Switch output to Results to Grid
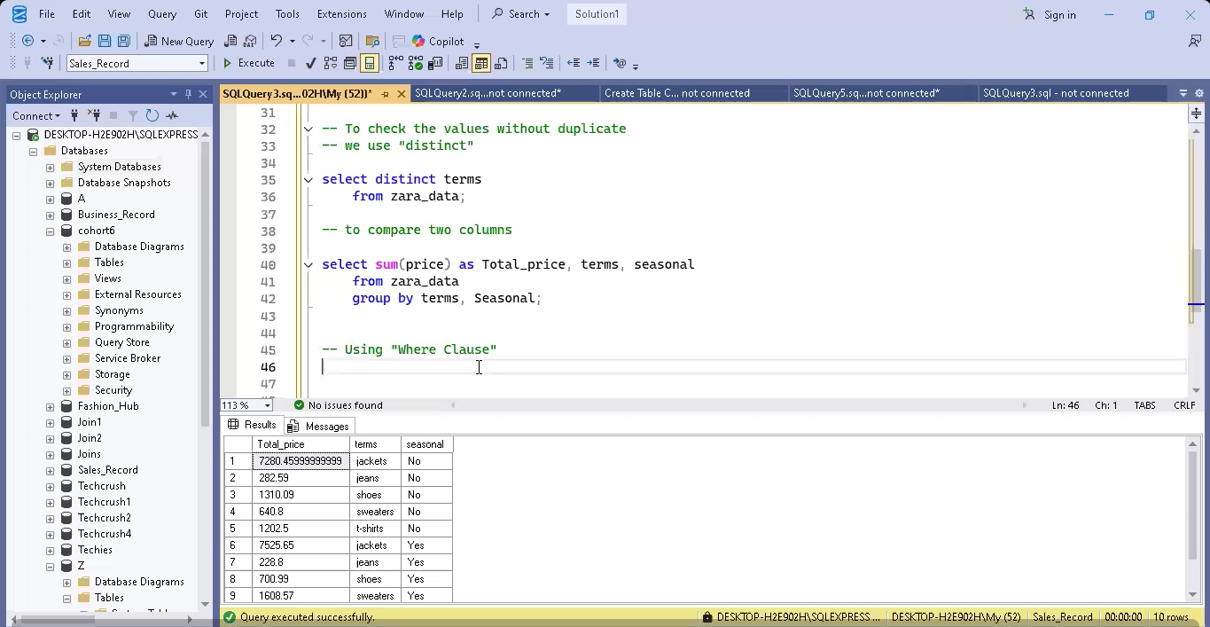This screenshot has width=1210, height=627. [481, 63]
